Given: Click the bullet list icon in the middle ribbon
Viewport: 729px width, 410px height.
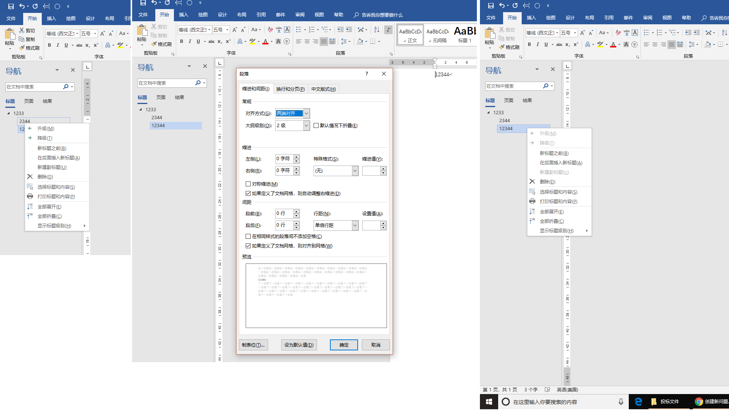Looking at the screenshot, I should [x=299, y=30].
